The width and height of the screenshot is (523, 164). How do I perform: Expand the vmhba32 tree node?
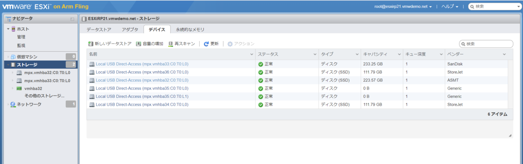point(13,88)
